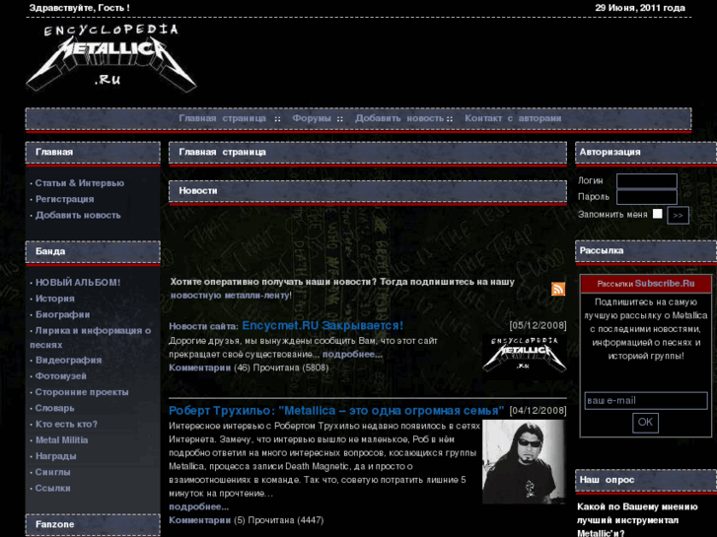Click the date 29 Июня, 2011 года

(x=640, y=8)
